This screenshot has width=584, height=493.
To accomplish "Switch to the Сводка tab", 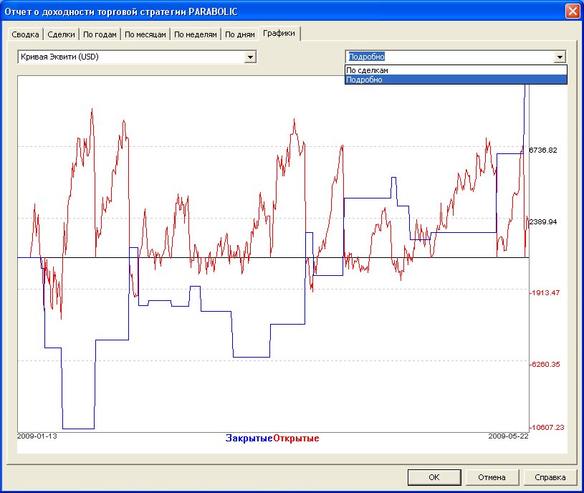I will point(25,34).
